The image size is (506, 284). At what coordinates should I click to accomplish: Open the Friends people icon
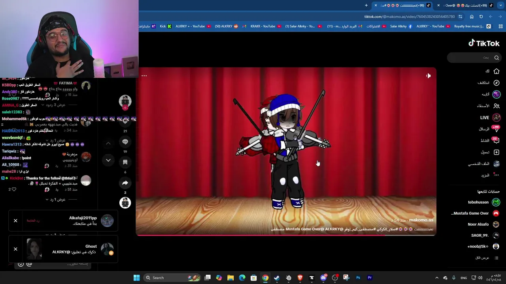click(x=497, y=106)
